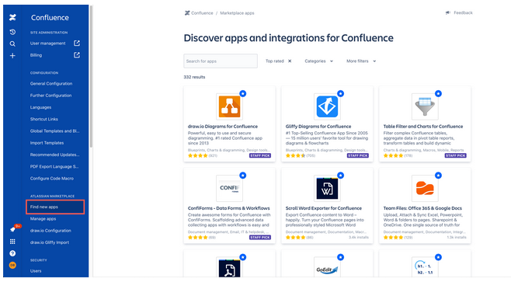Screen dimensions: 511x289
Task: Click the Confluence title in sidebar header
Action: pos(50,18)
